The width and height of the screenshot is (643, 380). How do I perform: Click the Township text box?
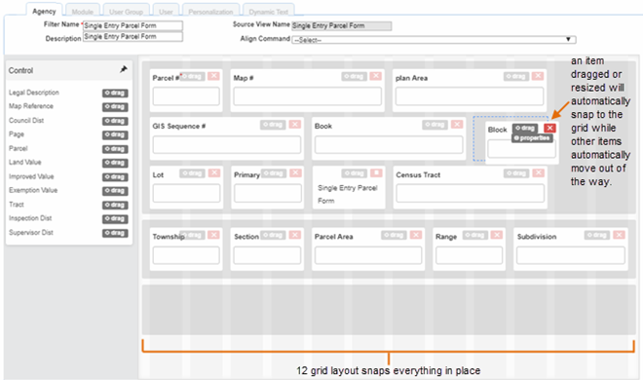186,255
